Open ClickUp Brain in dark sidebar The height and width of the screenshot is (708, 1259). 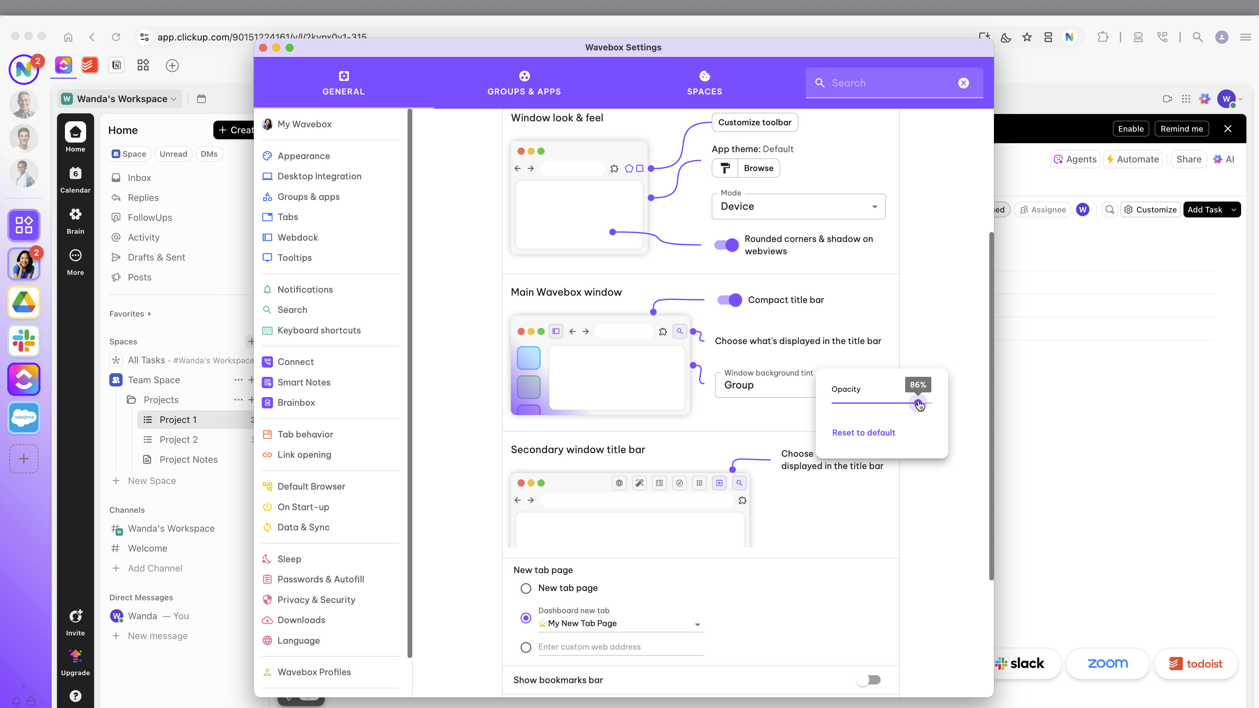75,220
